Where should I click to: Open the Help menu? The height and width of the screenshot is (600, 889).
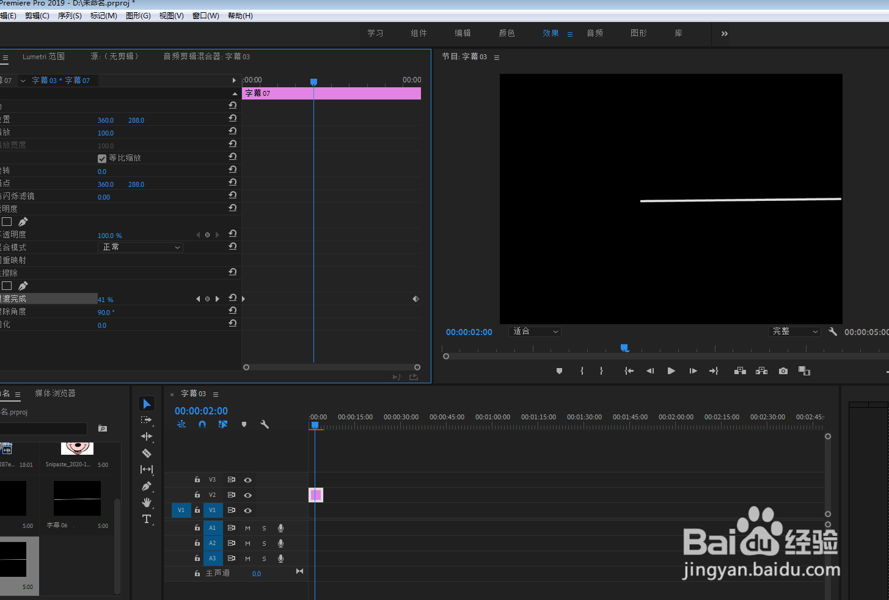(x=240, y=16)
